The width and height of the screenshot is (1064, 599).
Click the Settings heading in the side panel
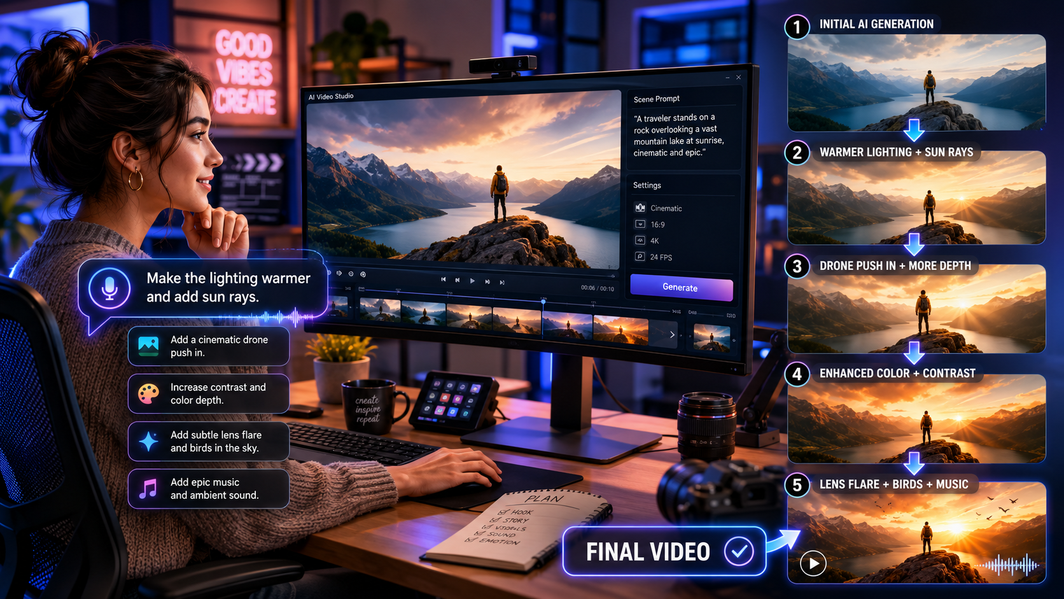tap(647, 185)
